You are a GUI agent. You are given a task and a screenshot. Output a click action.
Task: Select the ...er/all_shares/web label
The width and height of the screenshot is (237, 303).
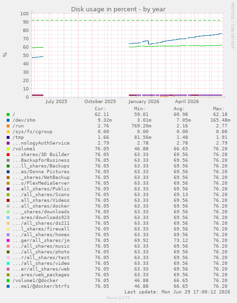click(x=41, y=269)
